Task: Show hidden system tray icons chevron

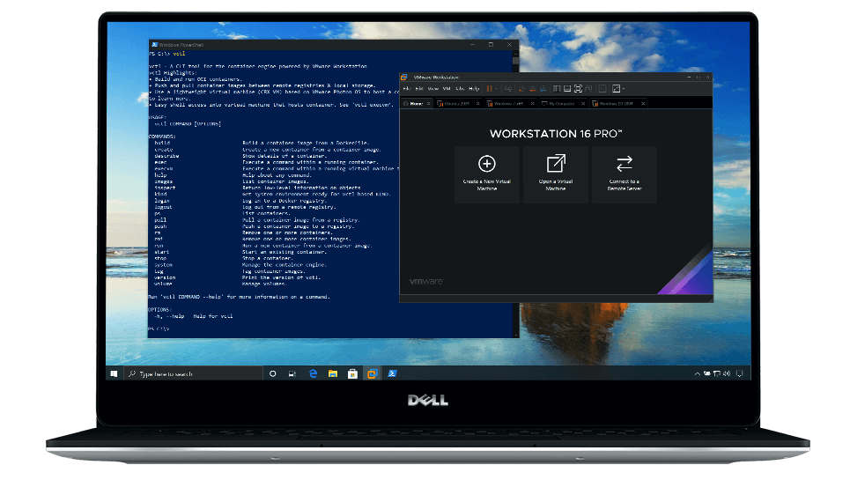Action: pyautogui.click(x=697, y=373)
